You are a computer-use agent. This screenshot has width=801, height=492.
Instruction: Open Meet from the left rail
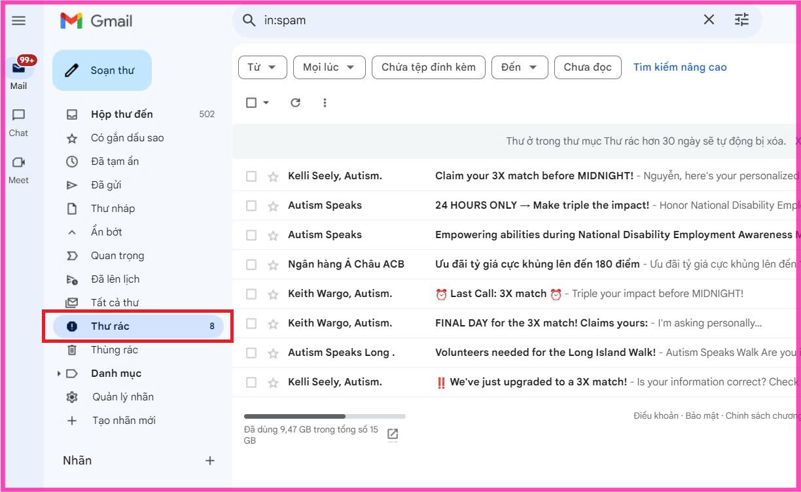[x=19, y=169]
